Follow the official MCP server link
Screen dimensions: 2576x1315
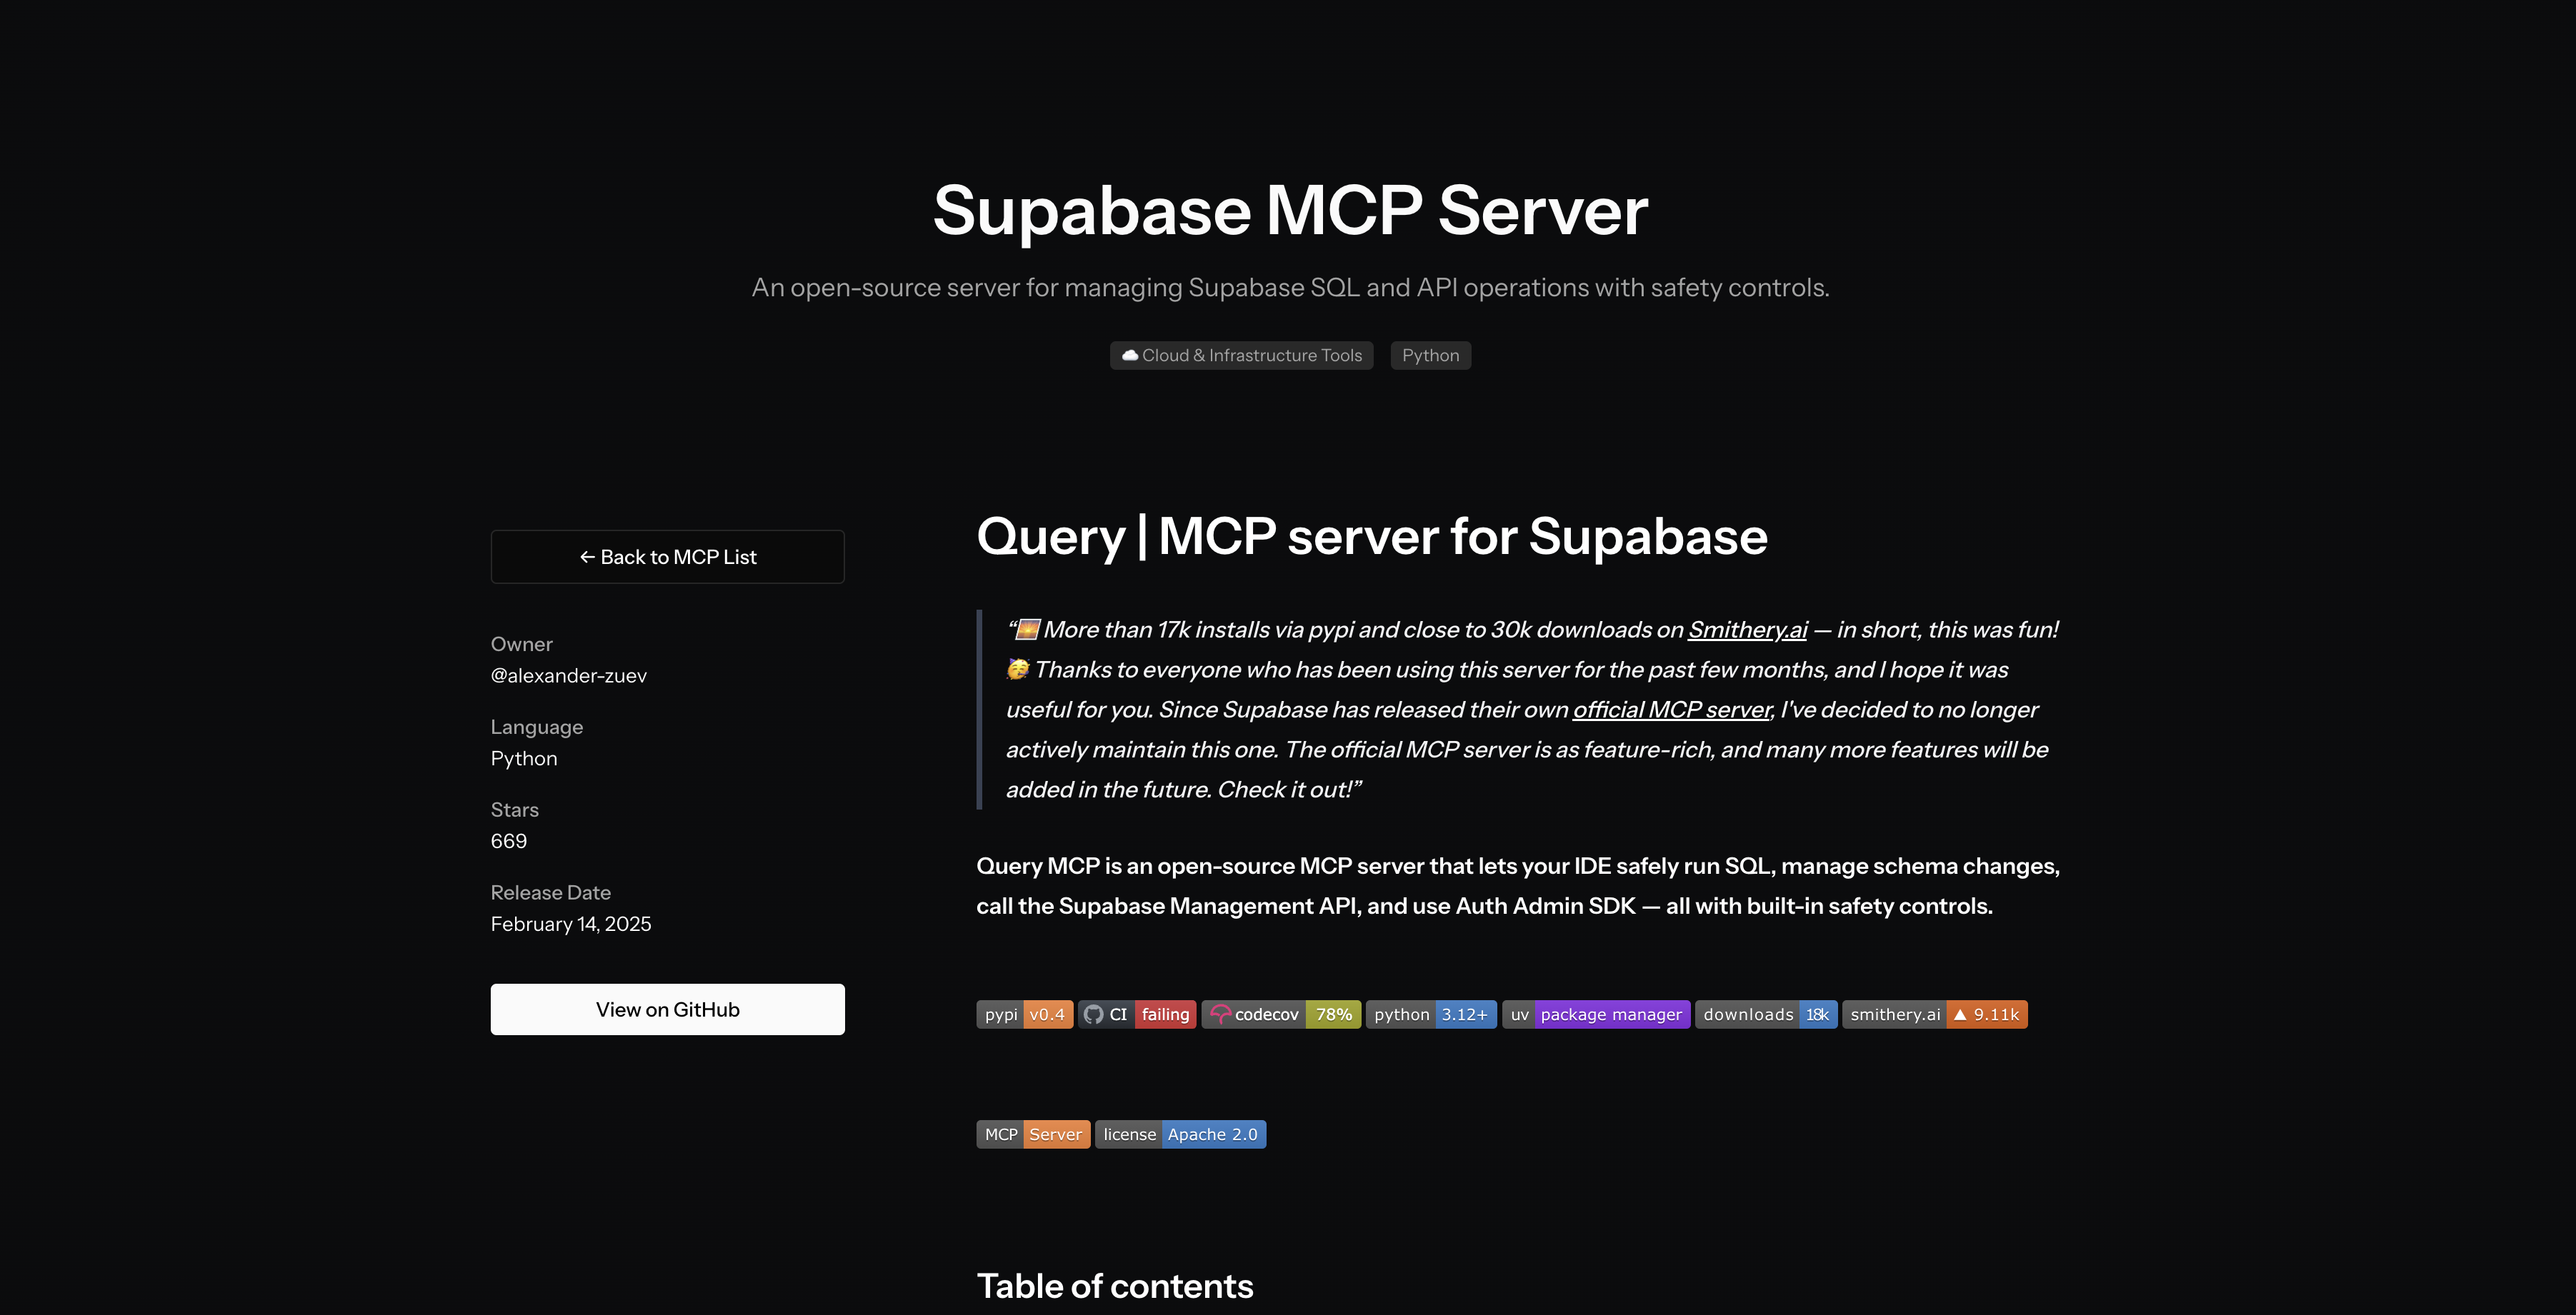pyautogui.click(x=1671, y=710)
